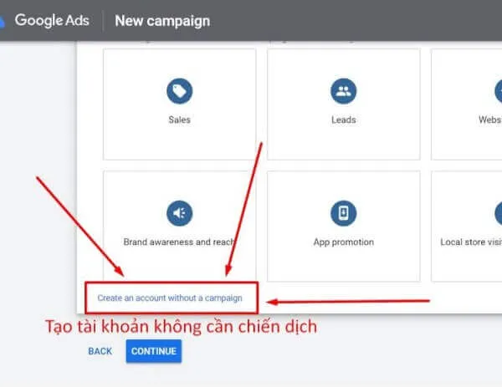The width and height of the screenshot is (502, 387).
Task: Click the Sales price tag icon
Action: pyautogui.click(x=179, y=90)
